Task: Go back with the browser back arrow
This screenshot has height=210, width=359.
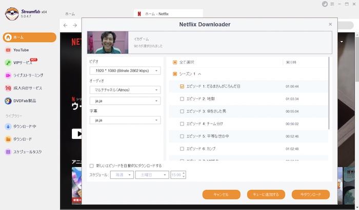Action: tap(65, 26)
